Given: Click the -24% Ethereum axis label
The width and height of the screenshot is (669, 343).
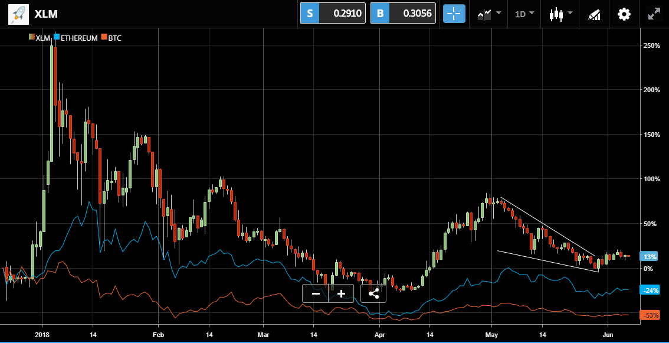Looking at the screenshot, I should coord(650,290).
